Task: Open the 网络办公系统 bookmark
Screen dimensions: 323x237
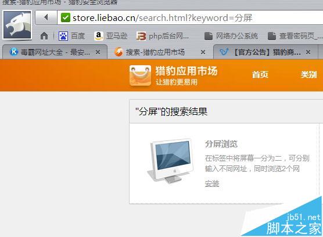Action: tap(231, 36)
